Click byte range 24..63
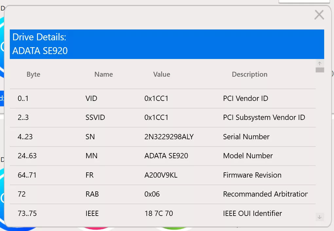Viewport: 334px width, 231px height. coord(27,156)
